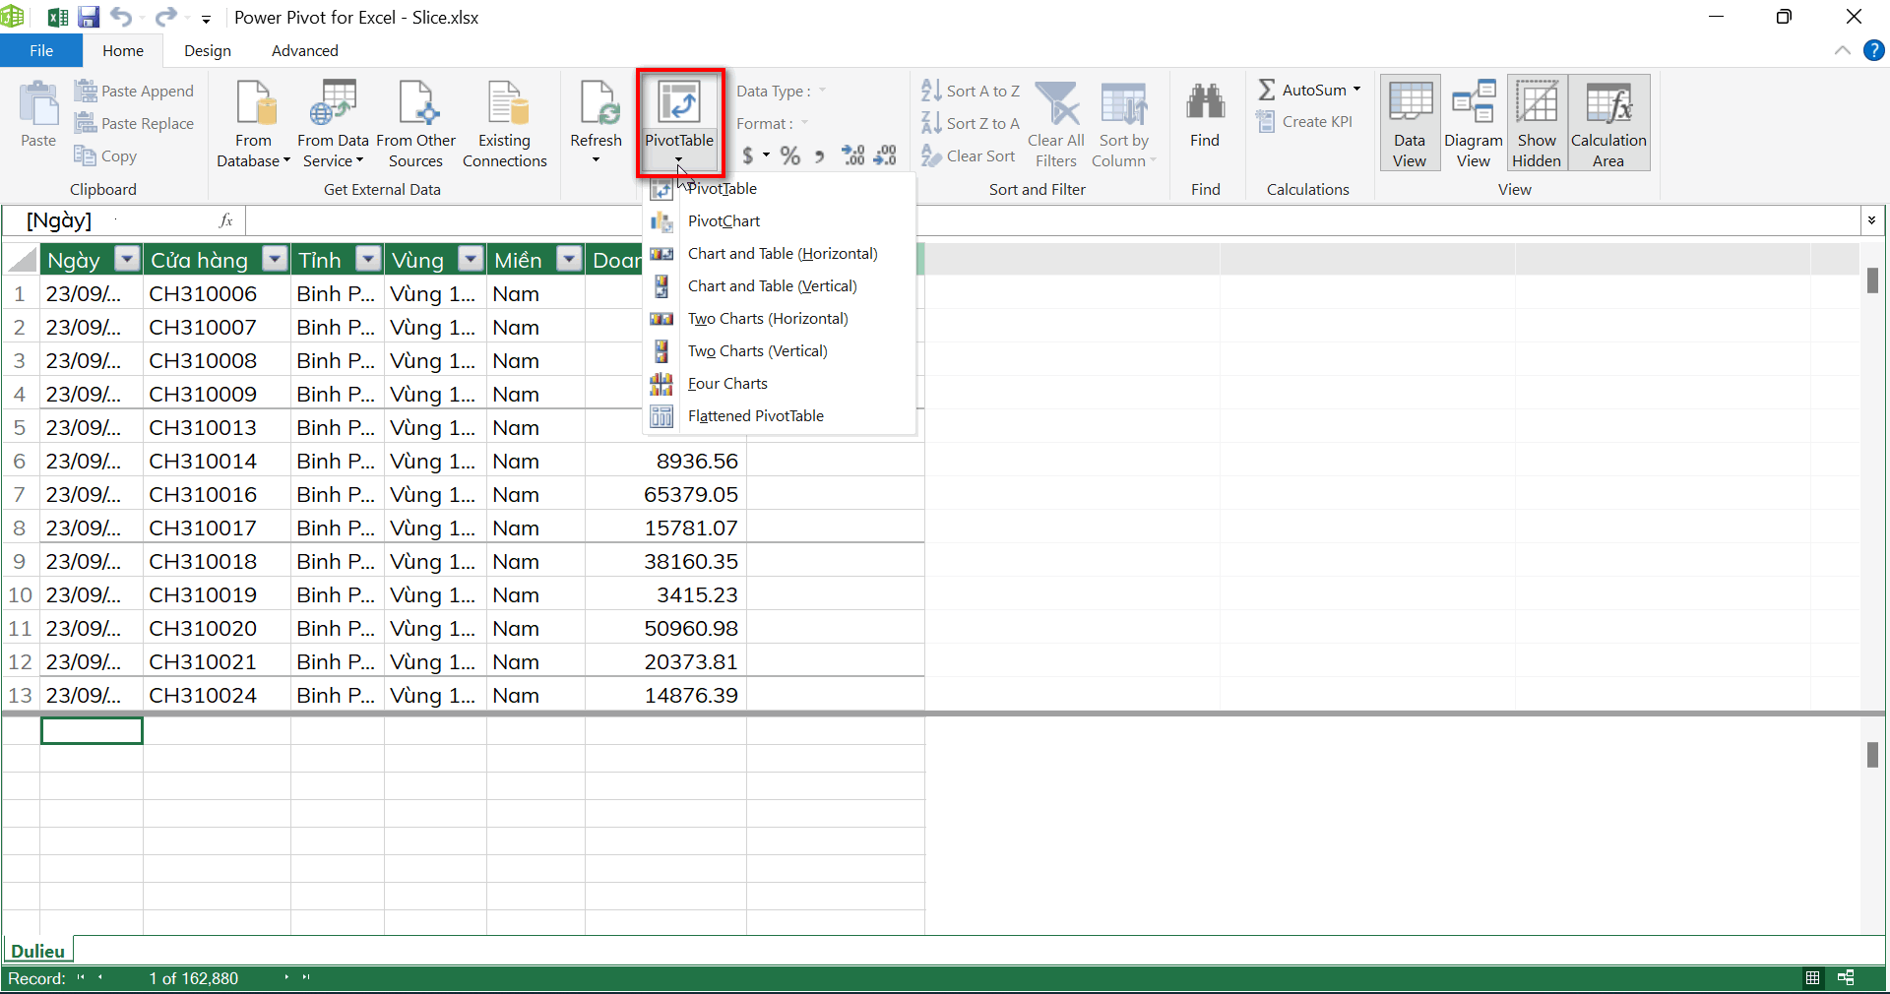Toggle the Calculation Area button

(1607, 124)
